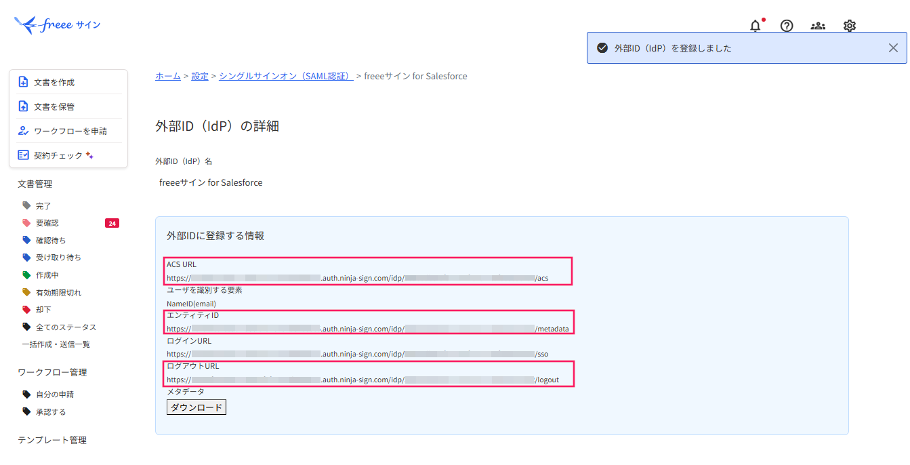910x465 pixels.
Task: Click the ワークフロー管理 section header
Action: [x=52, y=372]
